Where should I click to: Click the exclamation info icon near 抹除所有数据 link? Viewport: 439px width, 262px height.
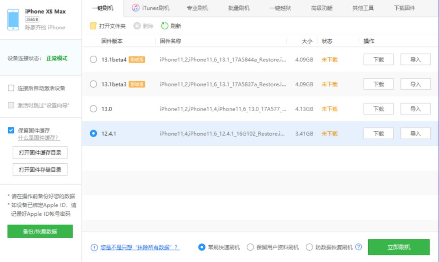pos(93,247)
